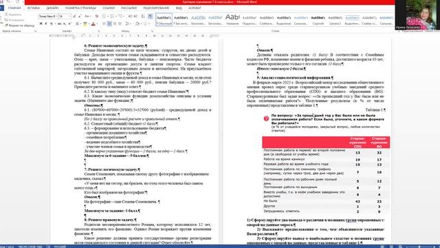Apply the Цитата 2 style
Screen dimensions: 440x248
335,20
